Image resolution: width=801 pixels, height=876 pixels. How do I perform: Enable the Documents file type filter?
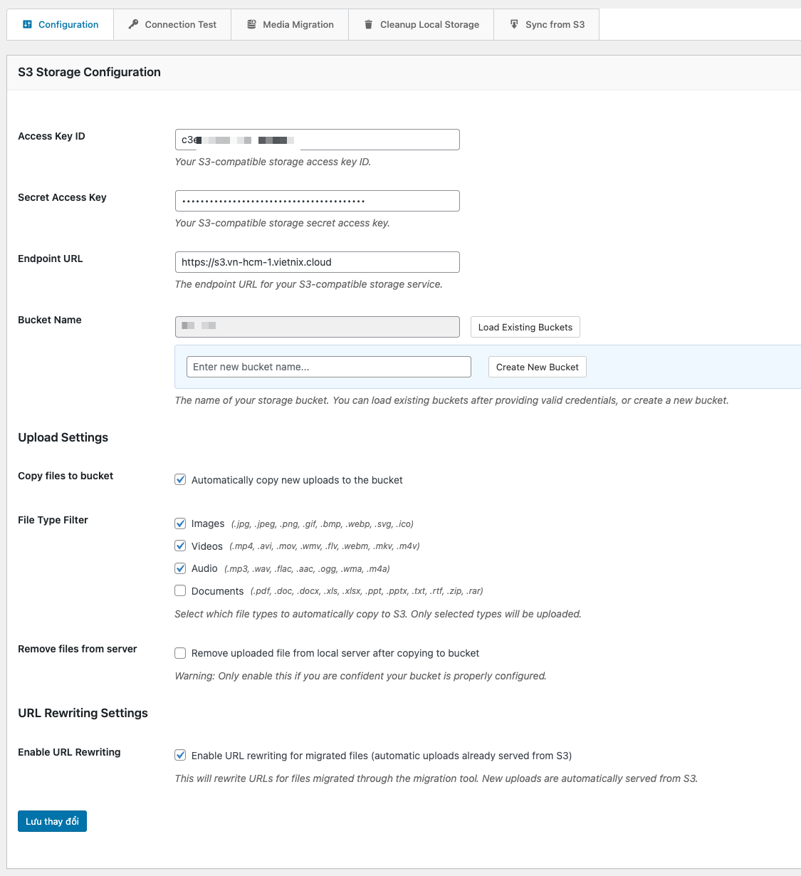click(181, 591)
